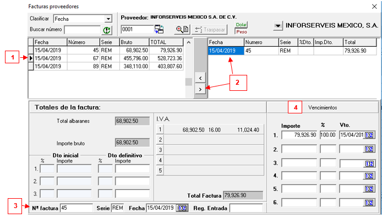Click the %Dto. column header
382x218 pixels.
point(305,42)
